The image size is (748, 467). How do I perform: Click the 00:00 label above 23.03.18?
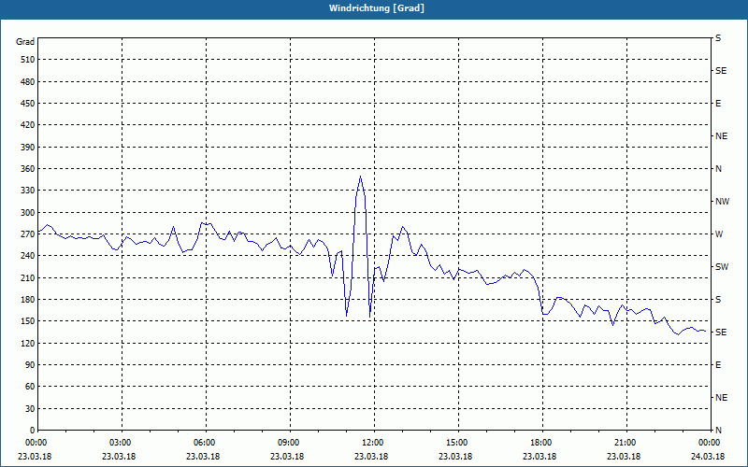36,443
